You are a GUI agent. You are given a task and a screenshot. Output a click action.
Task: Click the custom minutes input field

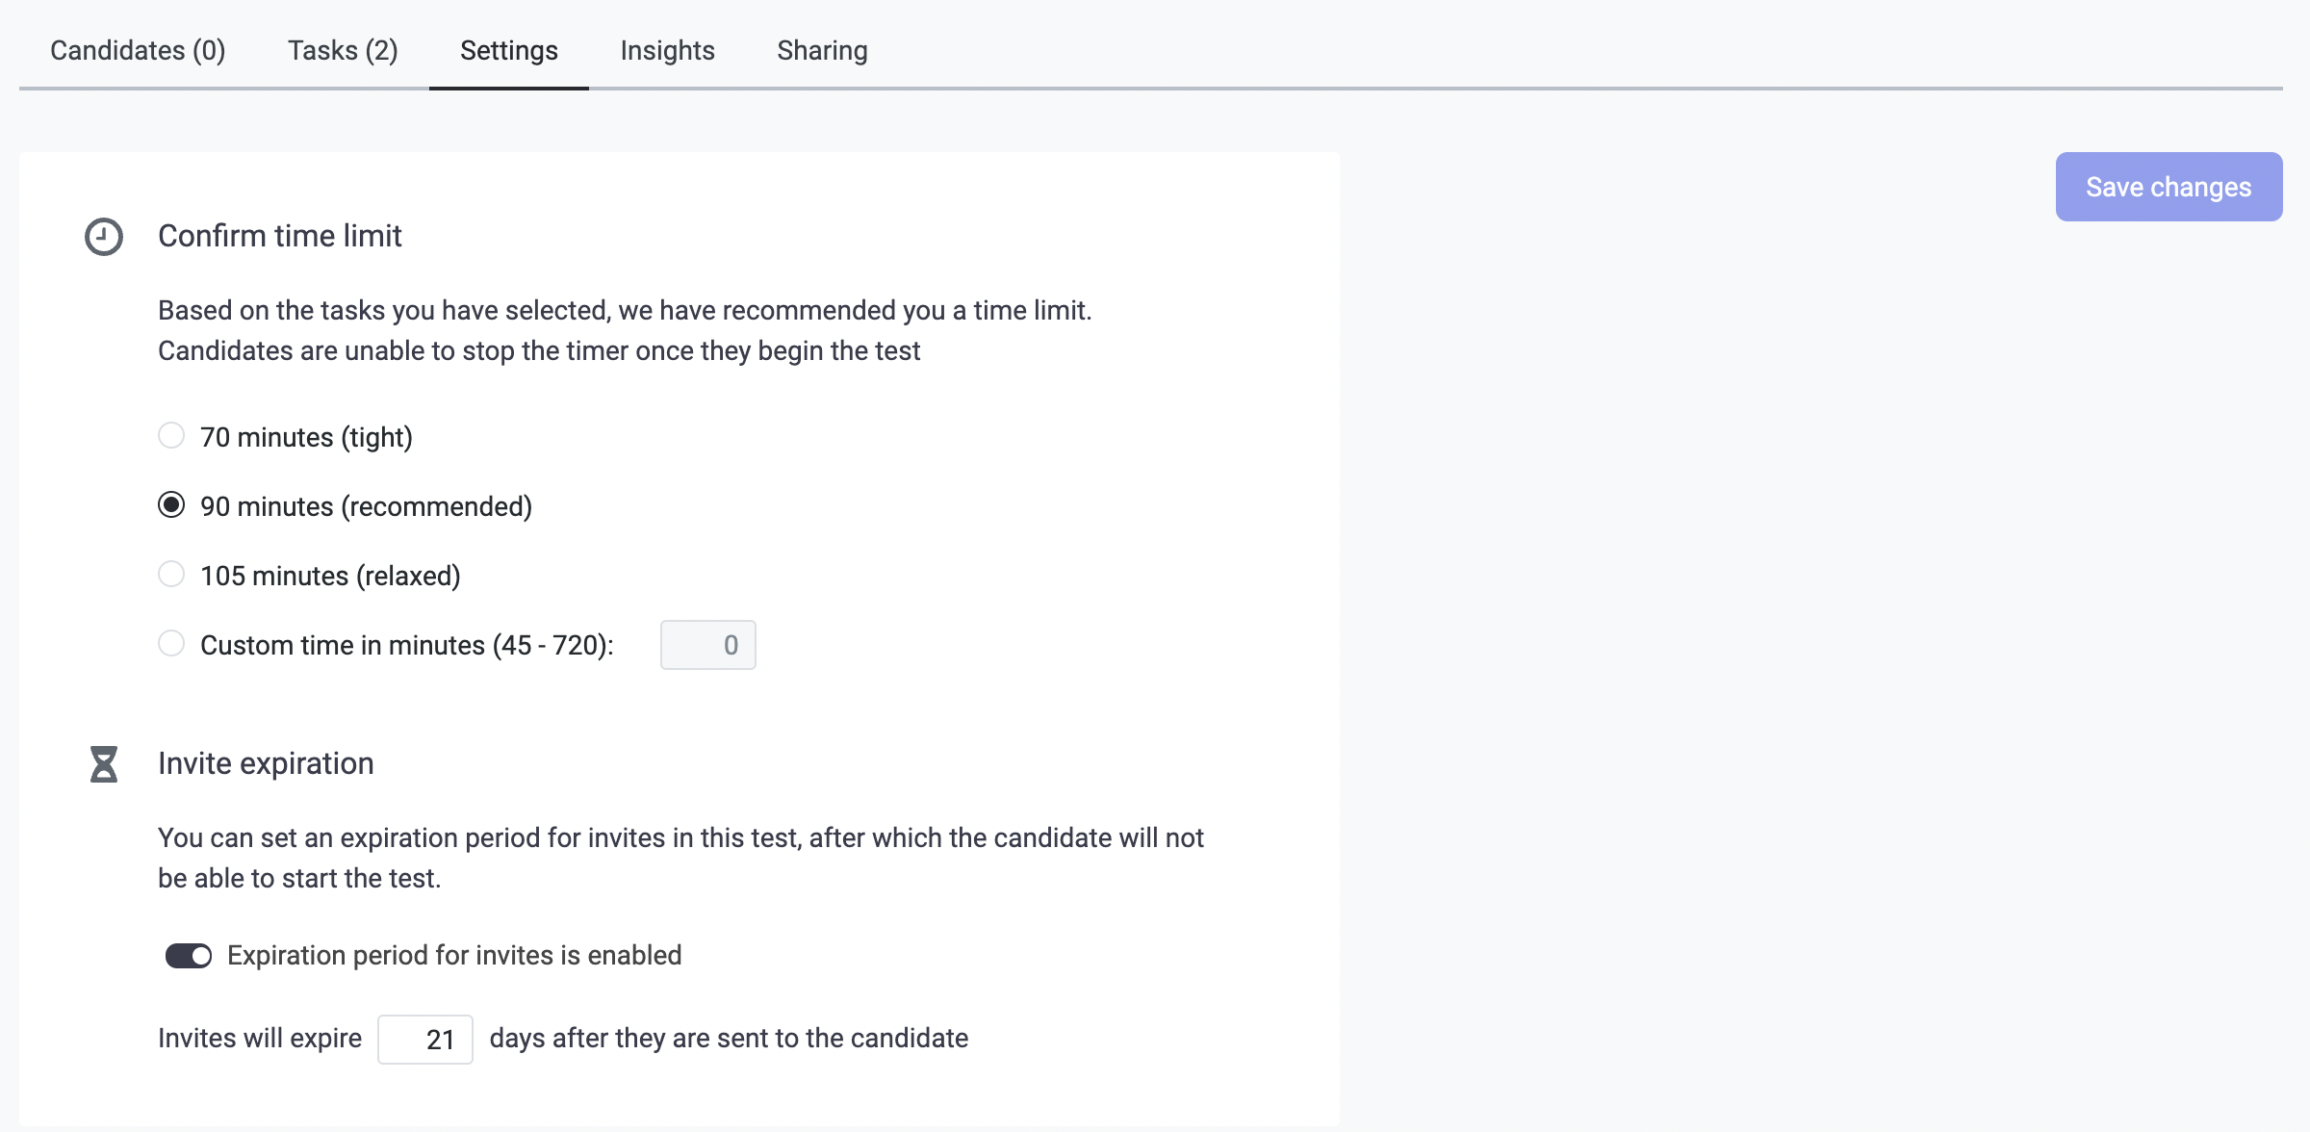point(708,645)
